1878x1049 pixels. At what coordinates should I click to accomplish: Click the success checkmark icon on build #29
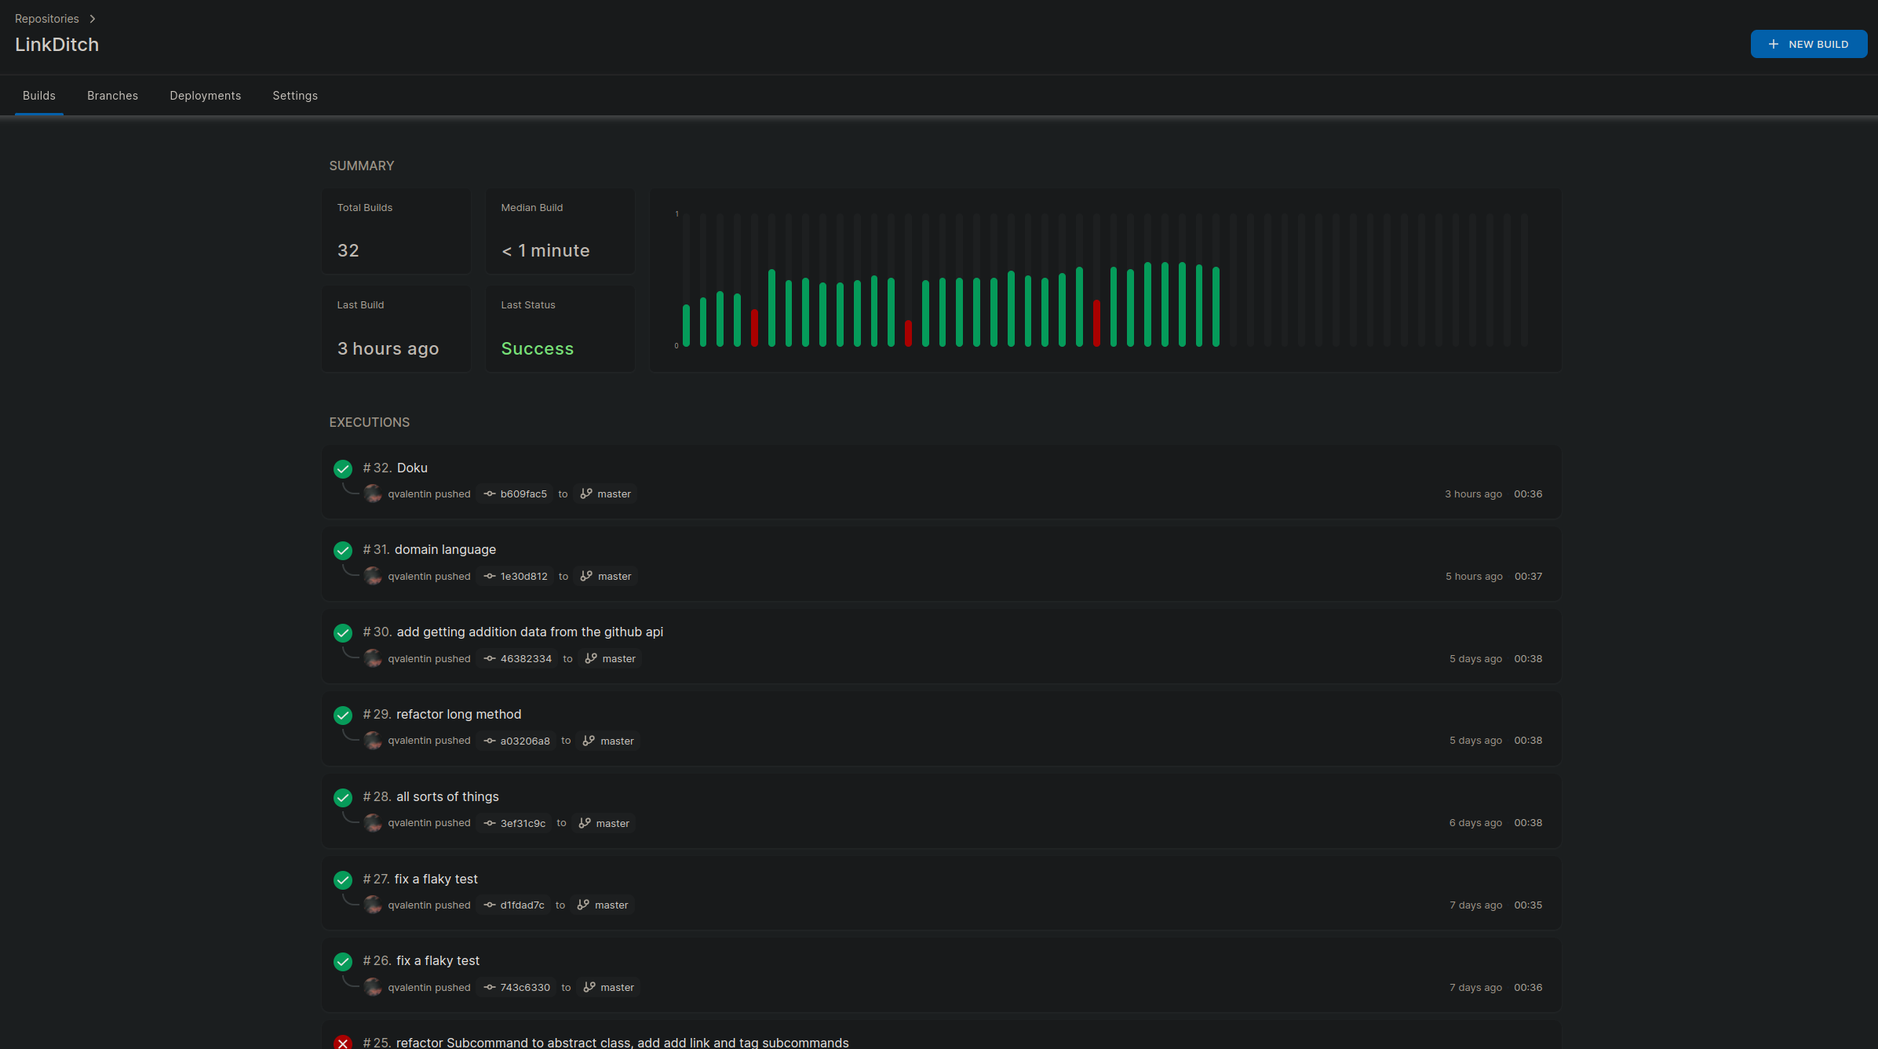pyautogui.click(x=343, y=715)
